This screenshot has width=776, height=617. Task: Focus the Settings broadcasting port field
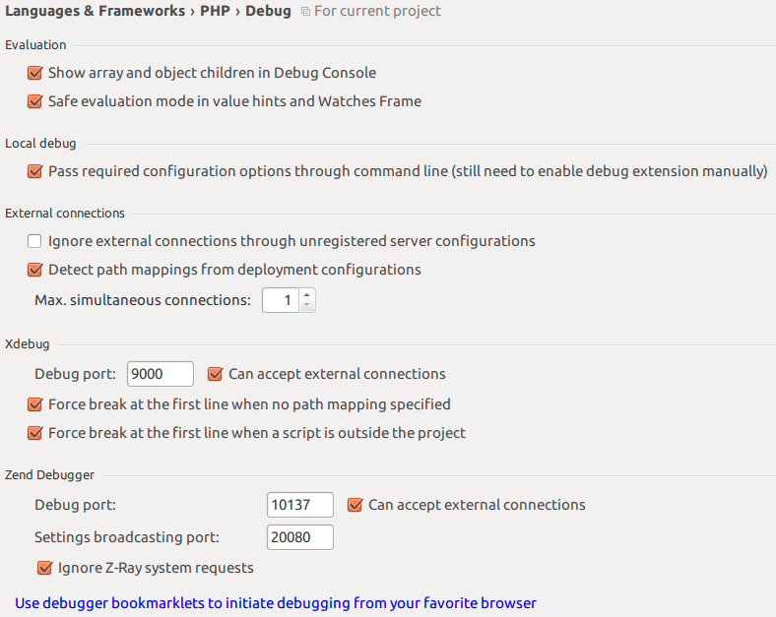[x=299, y=537]
